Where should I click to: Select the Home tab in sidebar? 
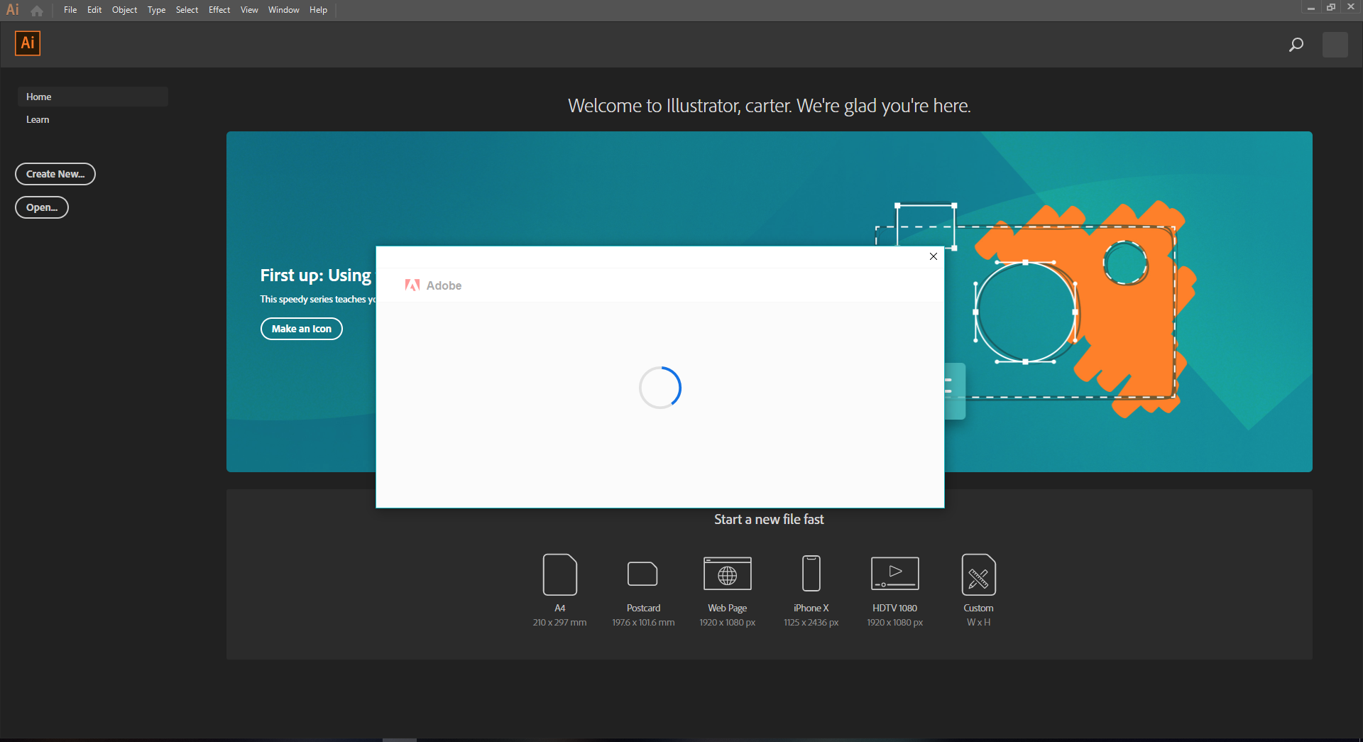[92, 97]
